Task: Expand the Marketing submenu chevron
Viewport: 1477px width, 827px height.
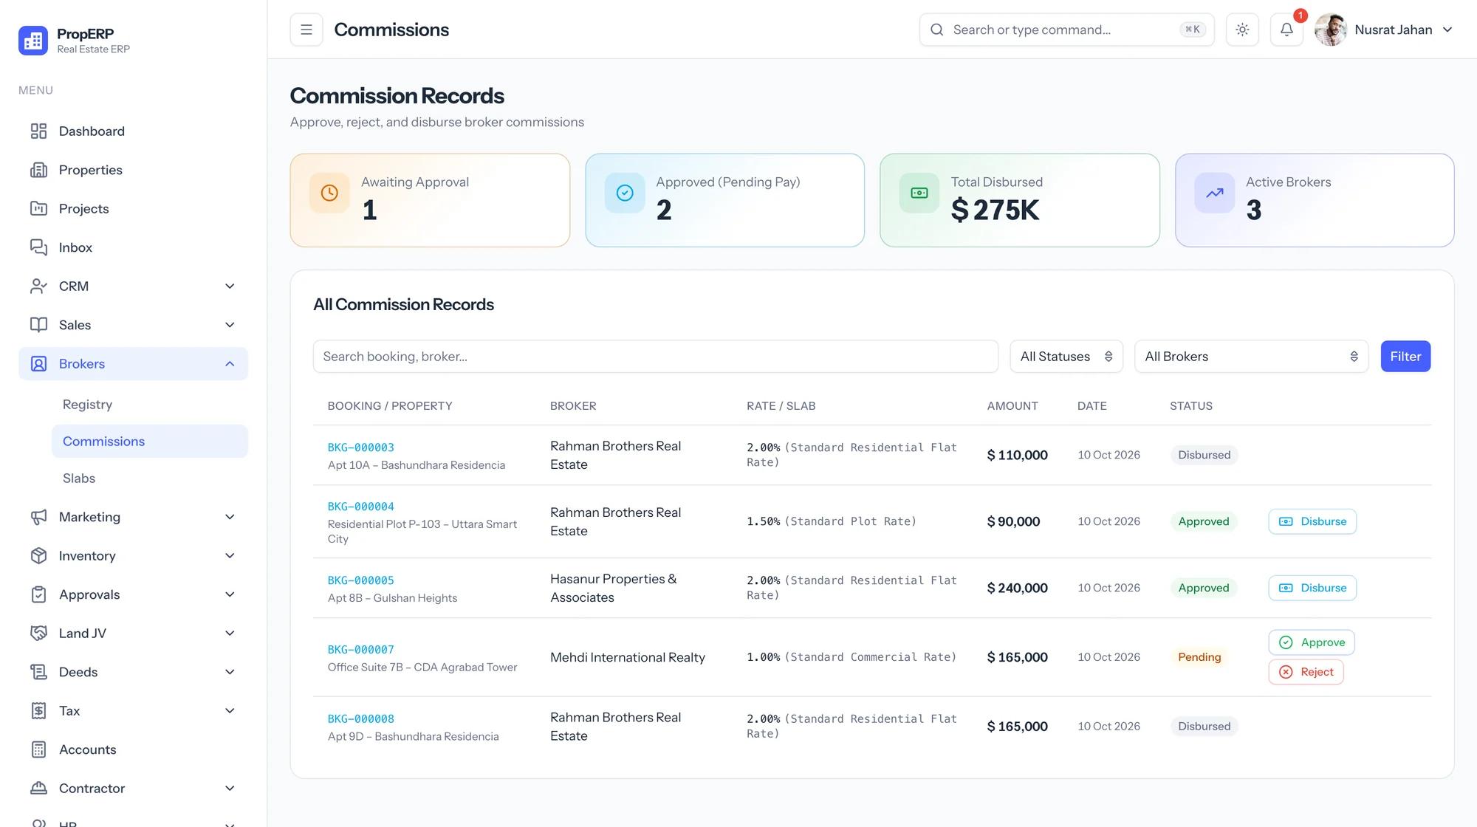Action: point(230,517)
